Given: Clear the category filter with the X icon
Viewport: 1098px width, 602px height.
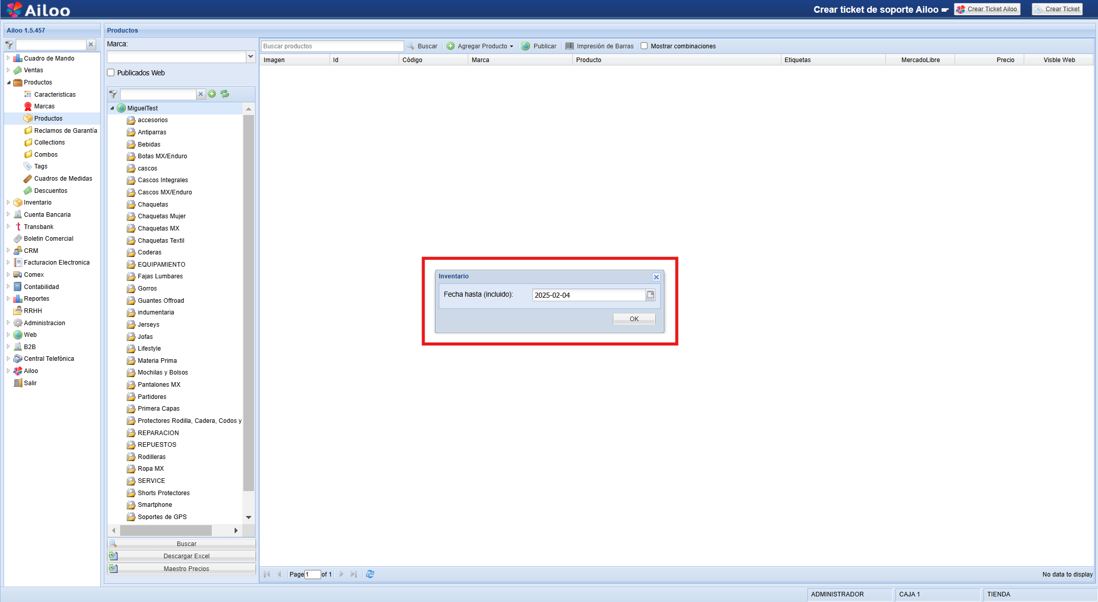Looking at the screenshot, I should point(201,94).
